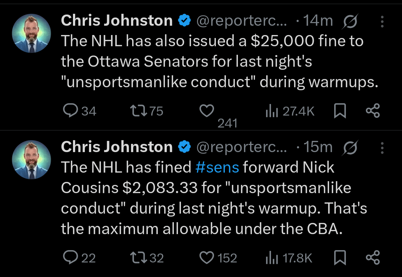Open the 15m timestamp on the bottom tweet
This screenshot has height=277, width=402.
click(x=318, y=147)
